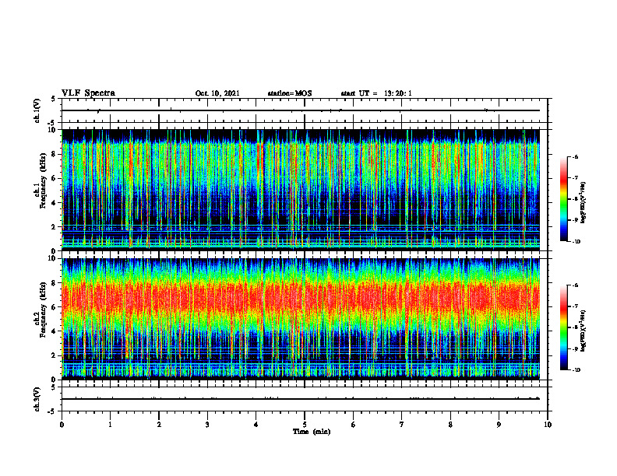
Task: Click the ch.1 color bar 'log(PSD)' unit label
Action: click(x=584, y=202)
